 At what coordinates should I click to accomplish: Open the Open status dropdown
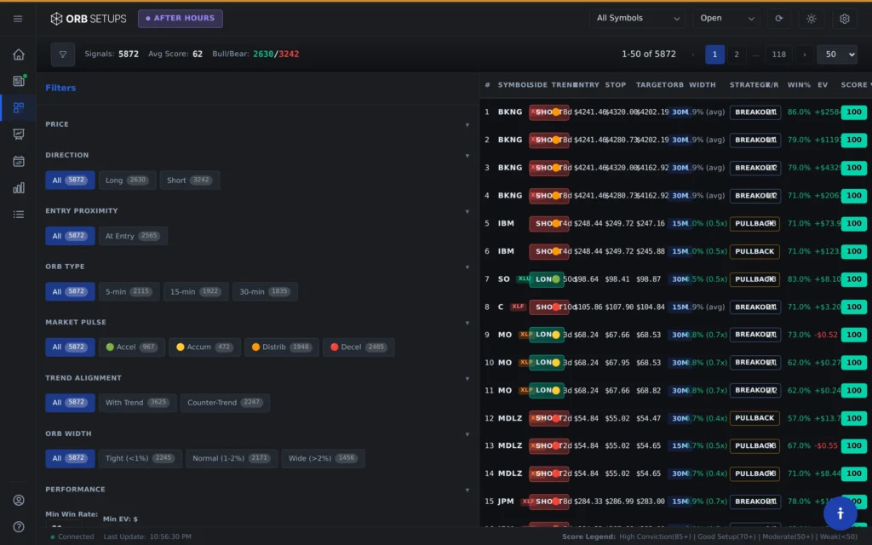pyautogui.click(x=726, y=19)
